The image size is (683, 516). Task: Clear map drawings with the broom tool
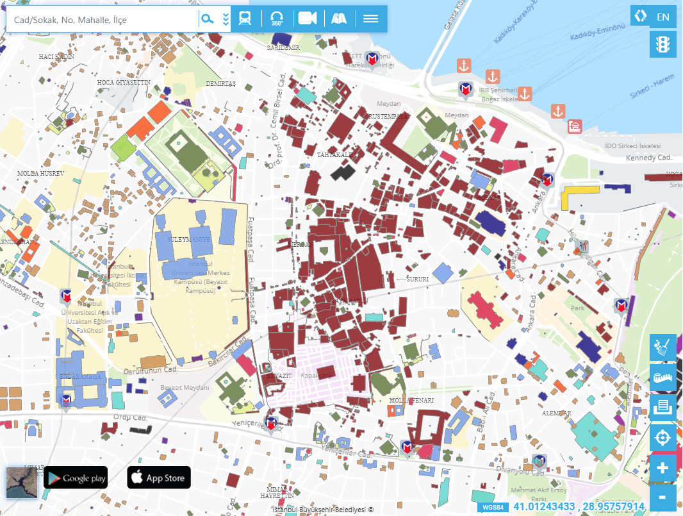[x=662, y=347]
